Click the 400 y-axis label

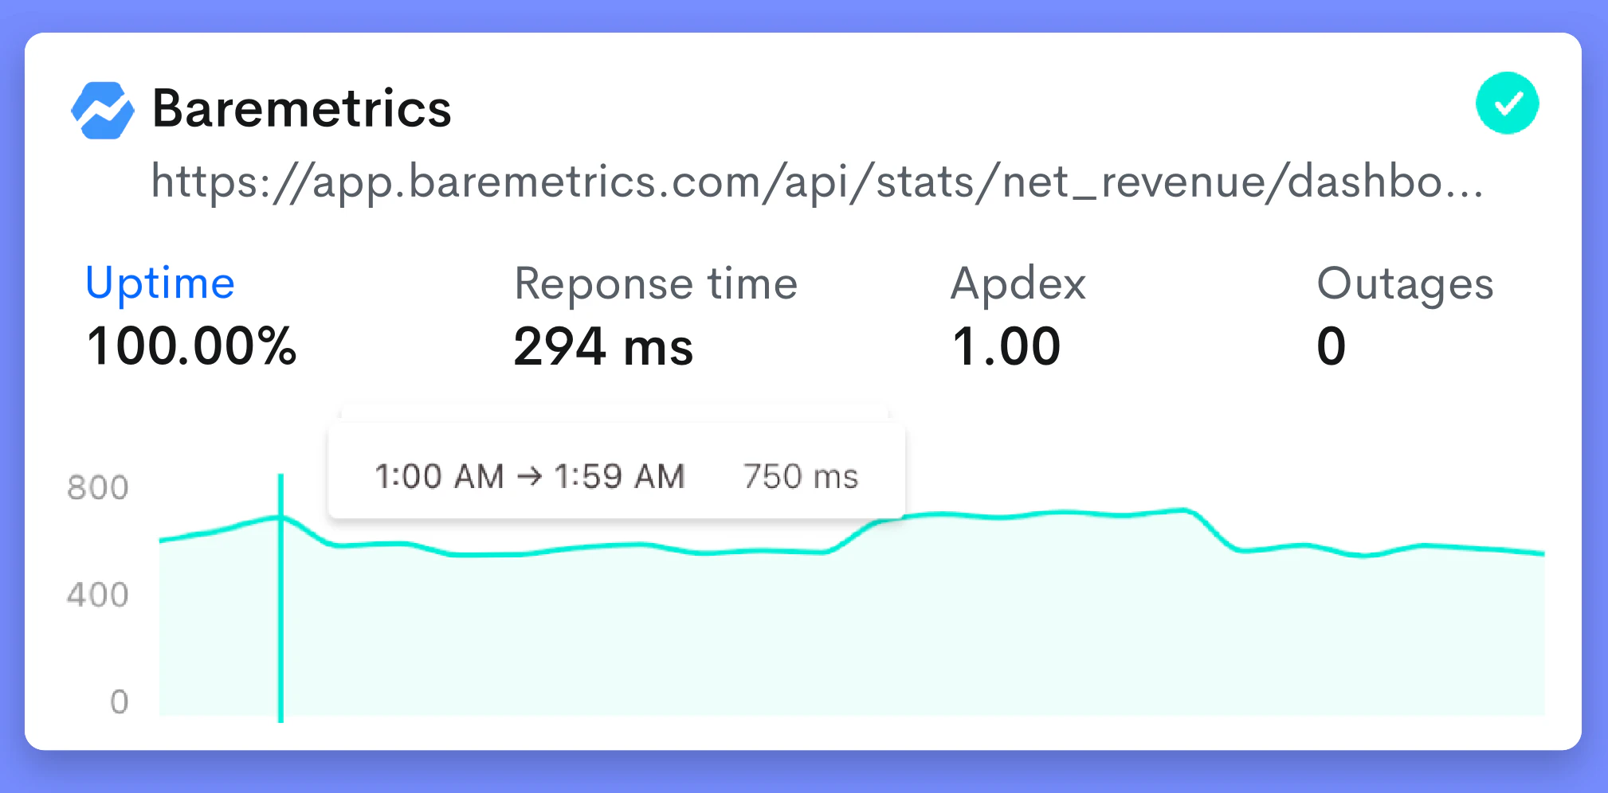tap(97, 595)
